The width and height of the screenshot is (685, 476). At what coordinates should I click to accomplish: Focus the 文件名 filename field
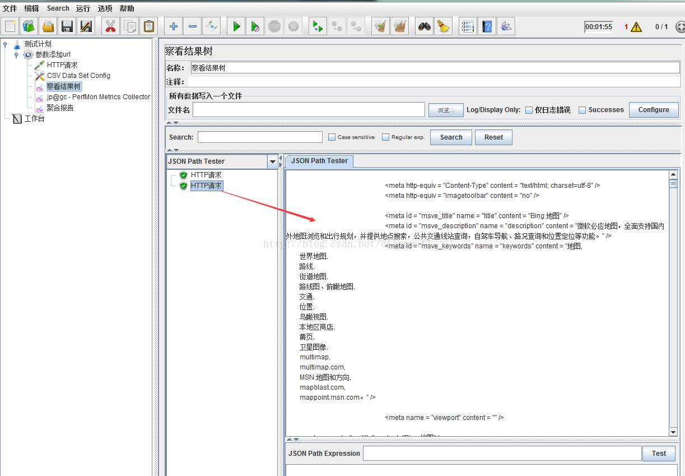tap(309, 110)
